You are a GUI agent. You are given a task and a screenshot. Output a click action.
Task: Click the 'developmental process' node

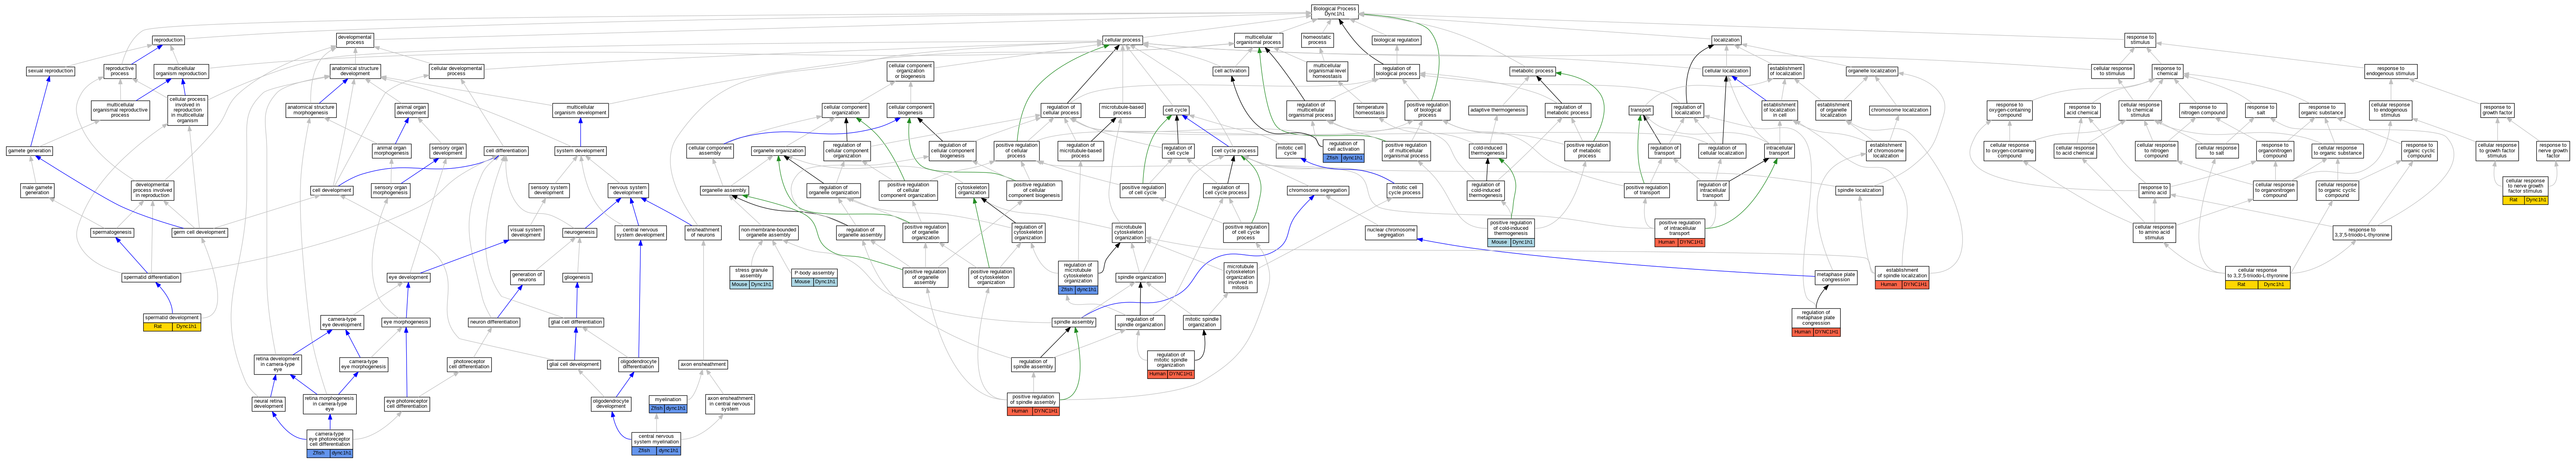pos(355,40)
